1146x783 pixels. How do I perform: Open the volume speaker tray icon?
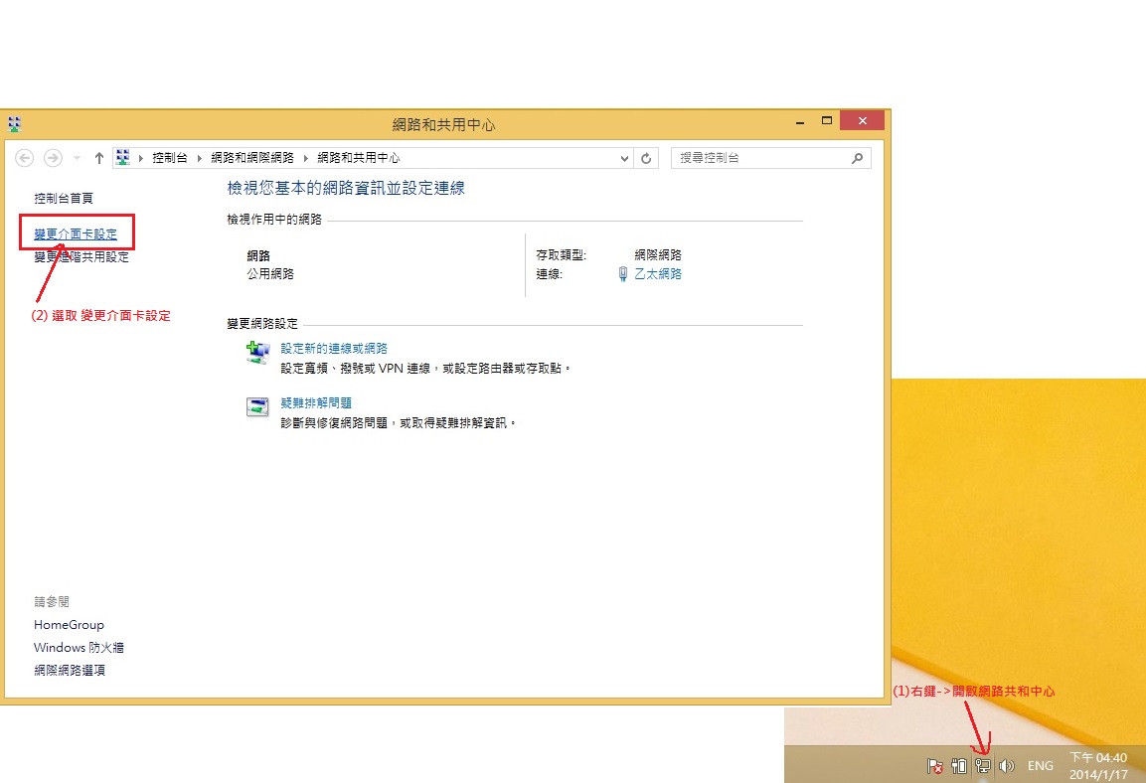tap(1006, 765)
